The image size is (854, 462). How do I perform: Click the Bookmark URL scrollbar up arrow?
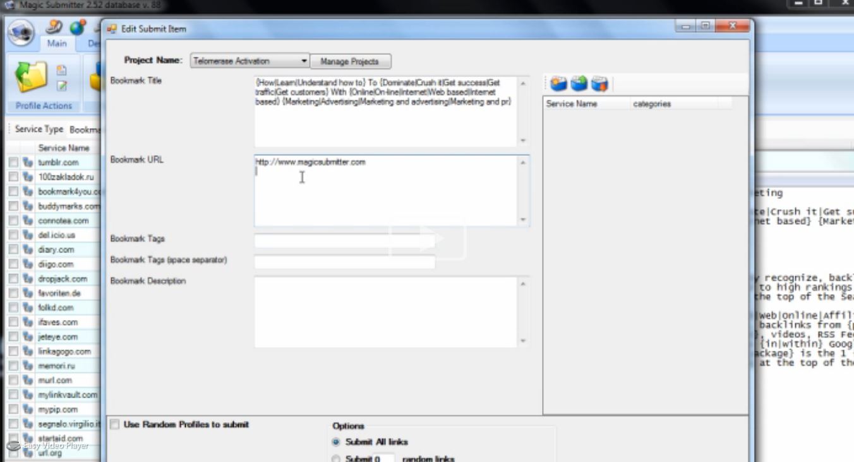click(x=523, y=162)
